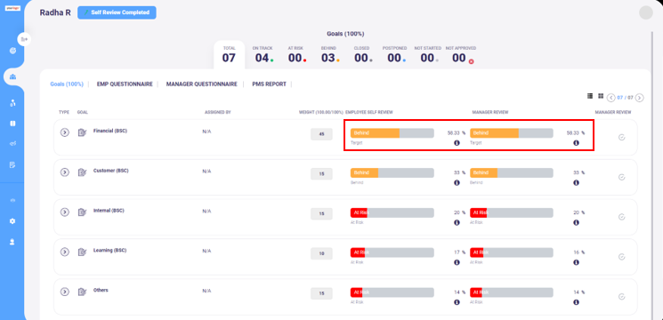
Task: Mark manager review check for Internal goal
Action: (621, 217)
